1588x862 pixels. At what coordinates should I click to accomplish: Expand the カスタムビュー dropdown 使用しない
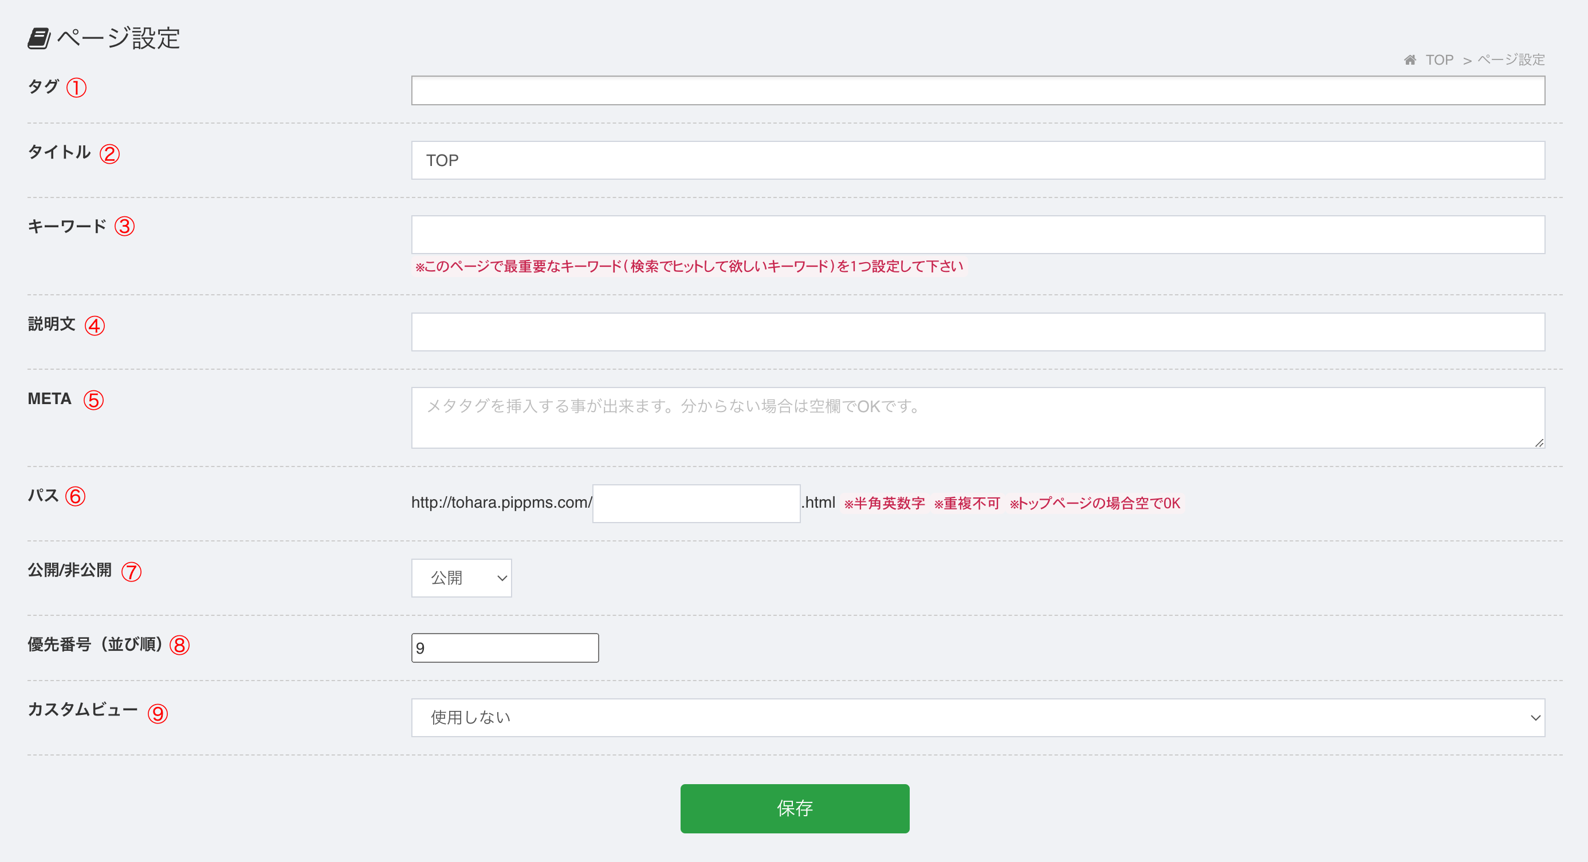pos(978,717)
